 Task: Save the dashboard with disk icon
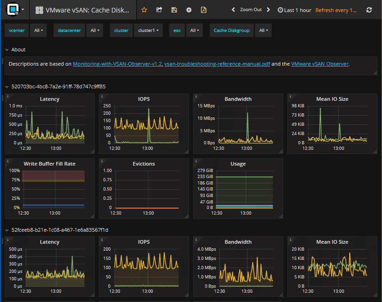[x=174, y=10]
